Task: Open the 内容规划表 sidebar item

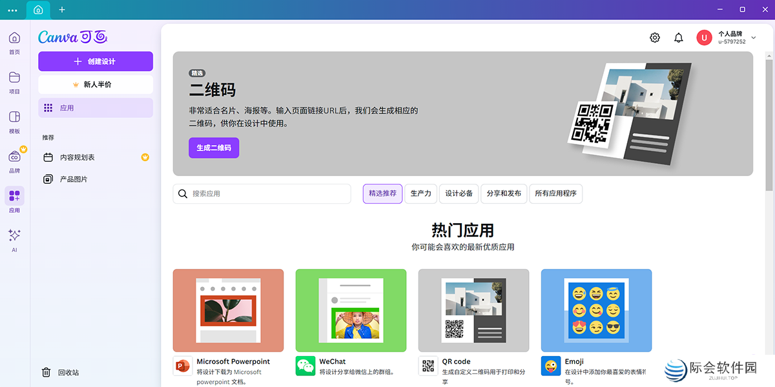Action: 77,157
